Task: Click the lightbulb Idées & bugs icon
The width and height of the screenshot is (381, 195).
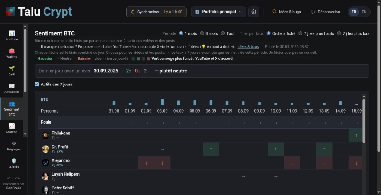Action: coord(274,12)
